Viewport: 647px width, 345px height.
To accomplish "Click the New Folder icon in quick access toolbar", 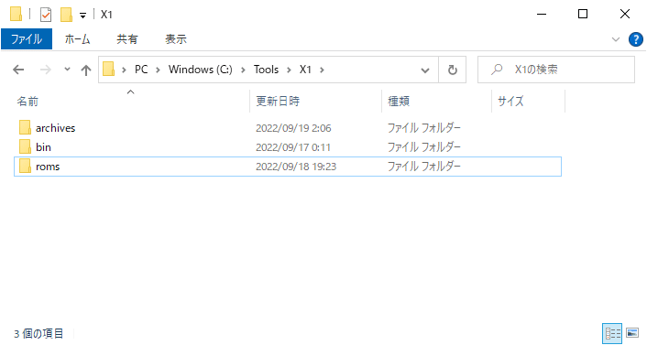I will tap(66, 15).
